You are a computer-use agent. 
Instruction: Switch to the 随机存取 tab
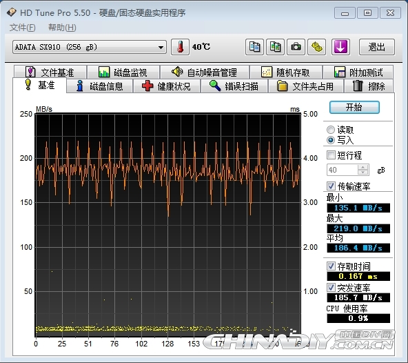286,72
